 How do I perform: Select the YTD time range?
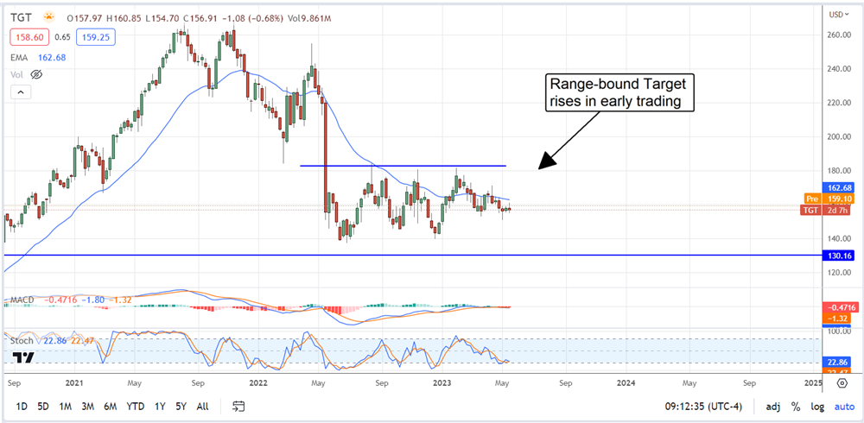[x=135, y=407]
